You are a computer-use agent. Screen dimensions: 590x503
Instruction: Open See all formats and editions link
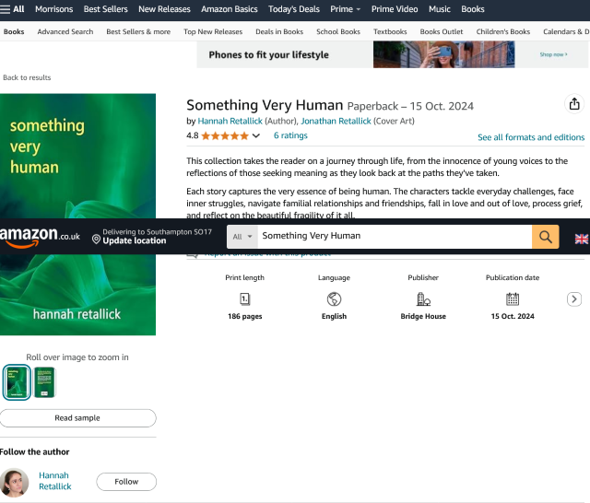tap(530, 137)
